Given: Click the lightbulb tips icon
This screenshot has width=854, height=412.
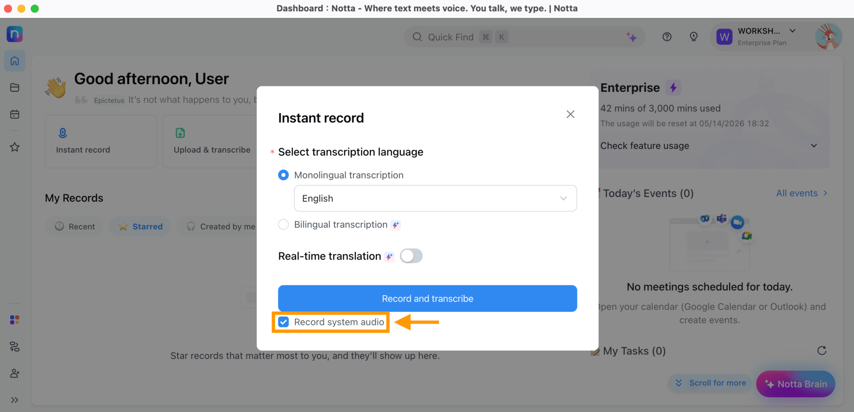Looking at the screenshot, I should click(x=694, y=37).
